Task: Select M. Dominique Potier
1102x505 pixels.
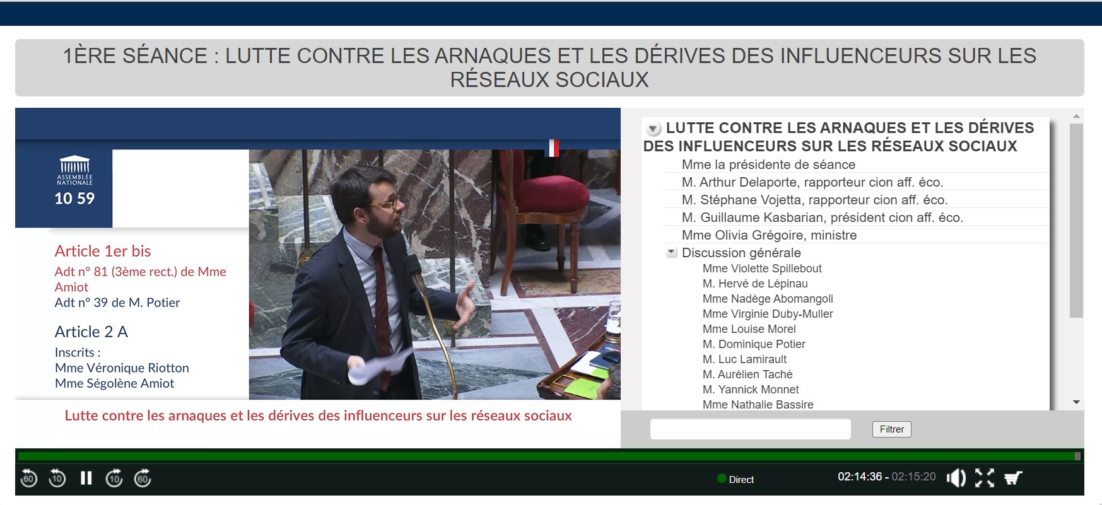Action: 754,344
